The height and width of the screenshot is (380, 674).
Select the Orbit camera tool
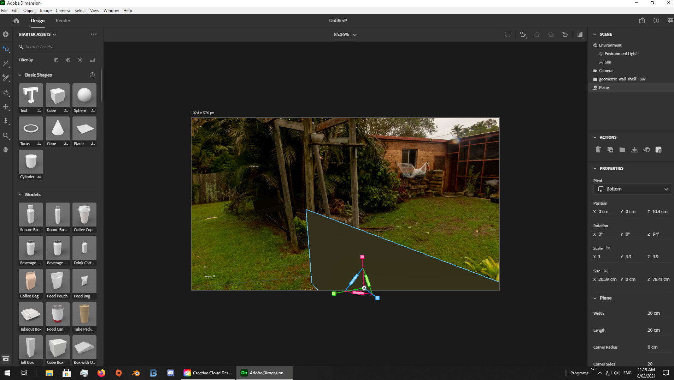(6, 93)
